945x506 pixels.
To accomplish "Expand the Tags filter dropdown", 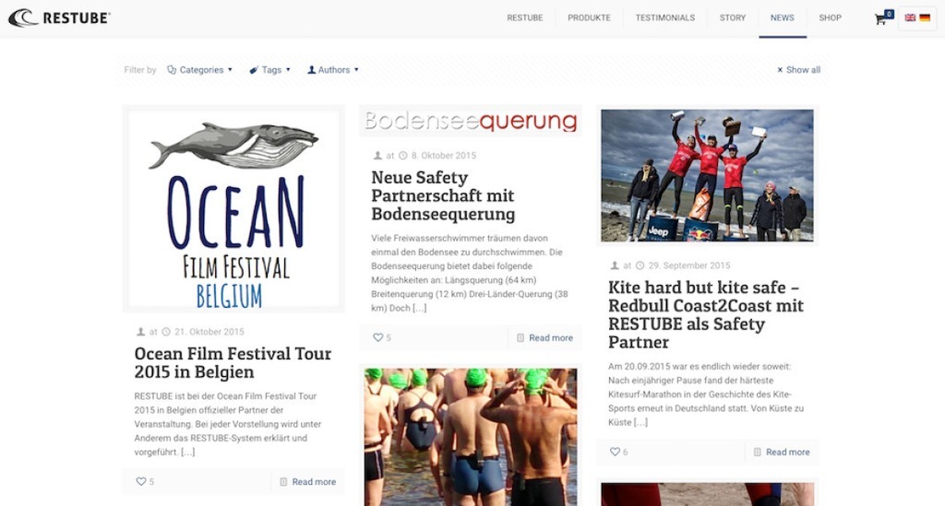I will pyautogui.click(x=270, y=70).
